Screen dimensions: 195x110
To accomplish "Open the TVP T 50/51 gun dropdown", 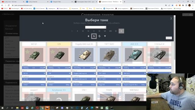I will pyautogui.click(x=109, y=68).
